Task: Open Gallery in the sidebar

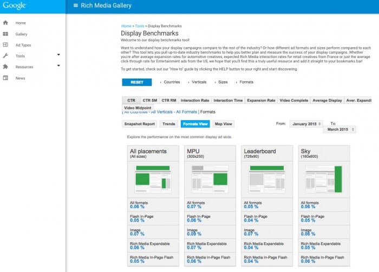Action: (21, 34)
